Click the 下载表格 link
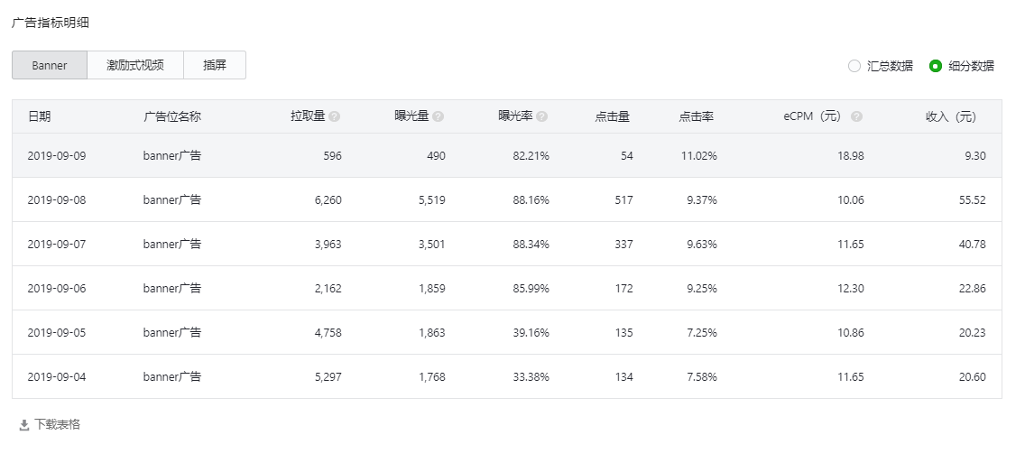 pos(58,425)
